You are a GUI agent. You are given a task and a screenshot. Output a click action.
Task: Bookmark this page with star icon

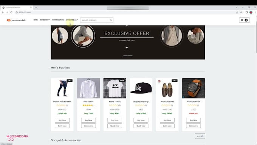pyautogui.click(x=241, y=12)
